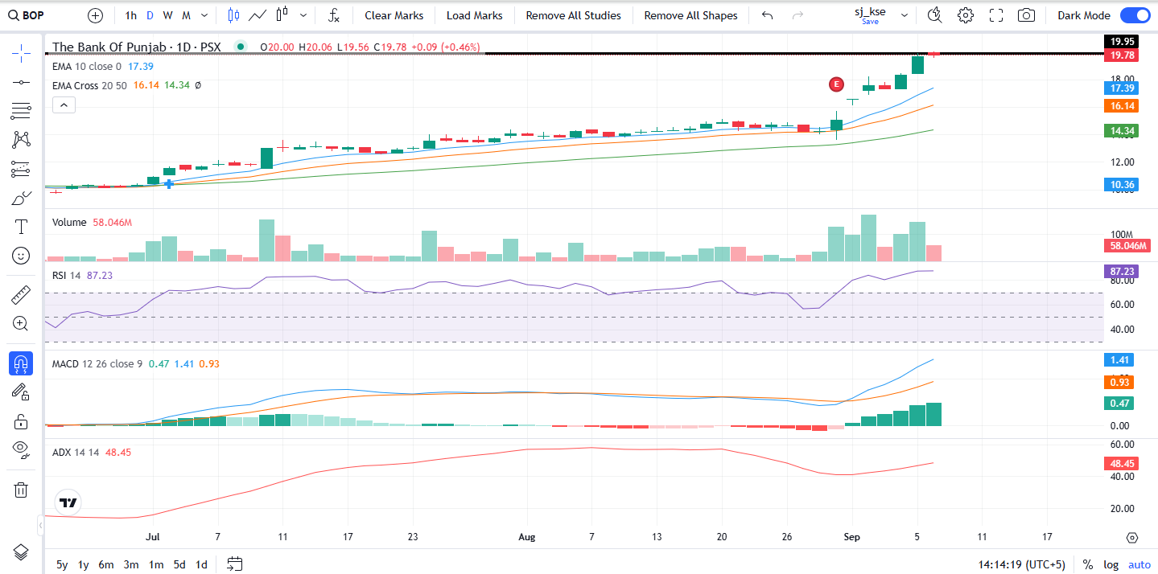Image resolution: width=1158 pixels, height=574 pixels.
Task: Click the red E earnings marker
Action: click(x=837, y=84)
